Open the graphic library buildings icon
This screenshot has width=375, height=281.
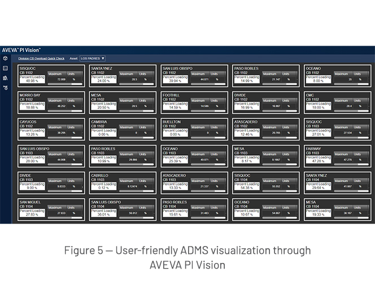pos(5,78)
